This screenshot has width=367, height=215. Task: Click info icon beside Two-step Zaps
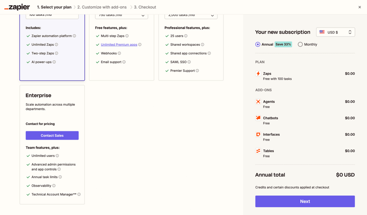tap(56, 53)
